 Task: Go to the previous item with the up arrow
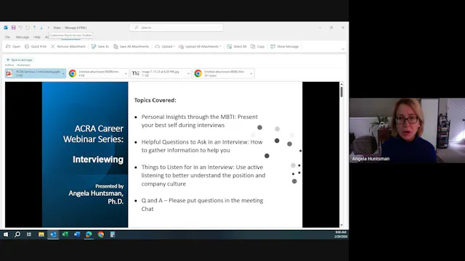point(34,28)
